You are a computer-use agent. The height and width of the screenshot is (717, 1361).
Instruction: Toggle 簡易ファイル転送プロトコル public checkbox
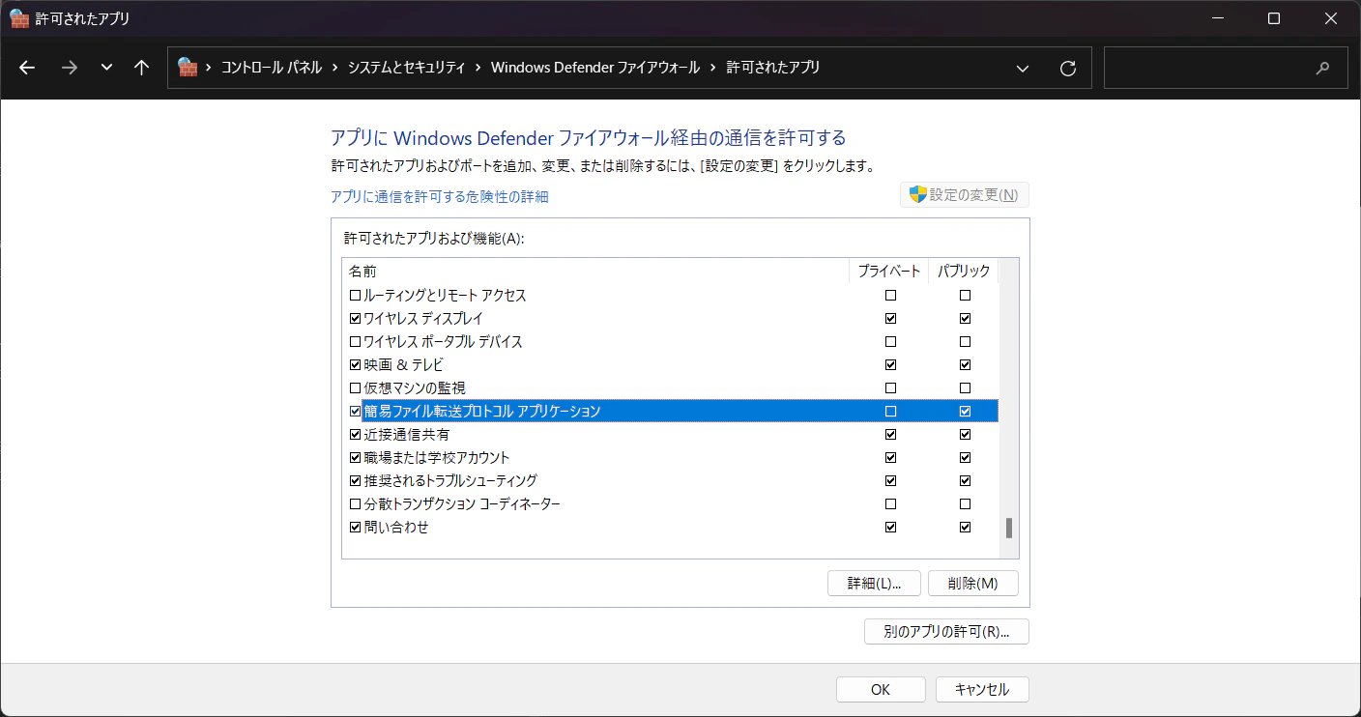[965, 411]
